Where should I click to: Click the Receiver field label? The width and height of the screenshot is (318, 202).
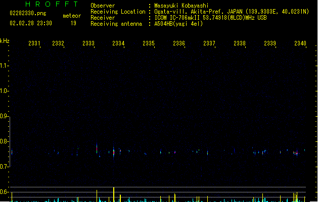coord(103,18)
